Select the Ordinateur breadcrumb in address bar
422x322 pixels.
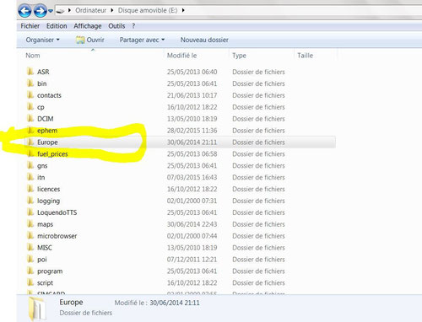point(90,10)
